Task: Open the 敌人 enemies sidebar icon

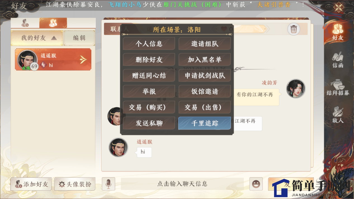Action: tap(338, 115)
